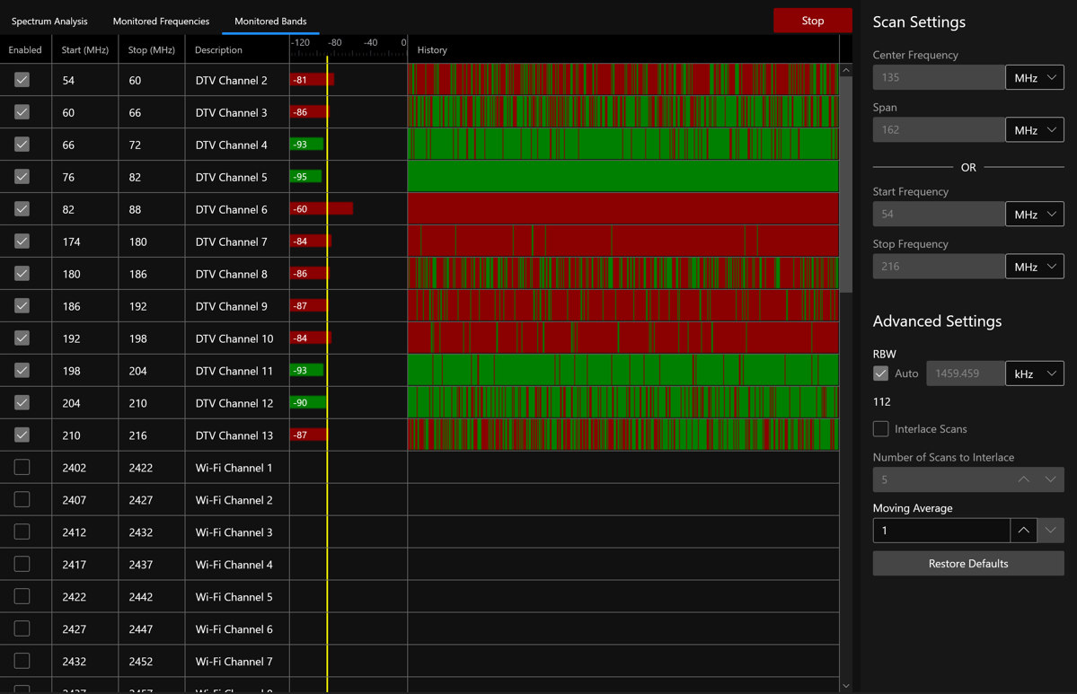Image resolution: width=1077 pixels, height=694 pixels.
Task: Click scrollbar up arrow in band list
Action: click(x=846, y=70)
